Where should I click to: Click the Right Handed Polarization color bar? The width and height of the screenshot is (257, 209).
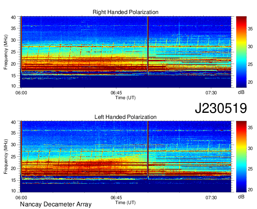241,52
